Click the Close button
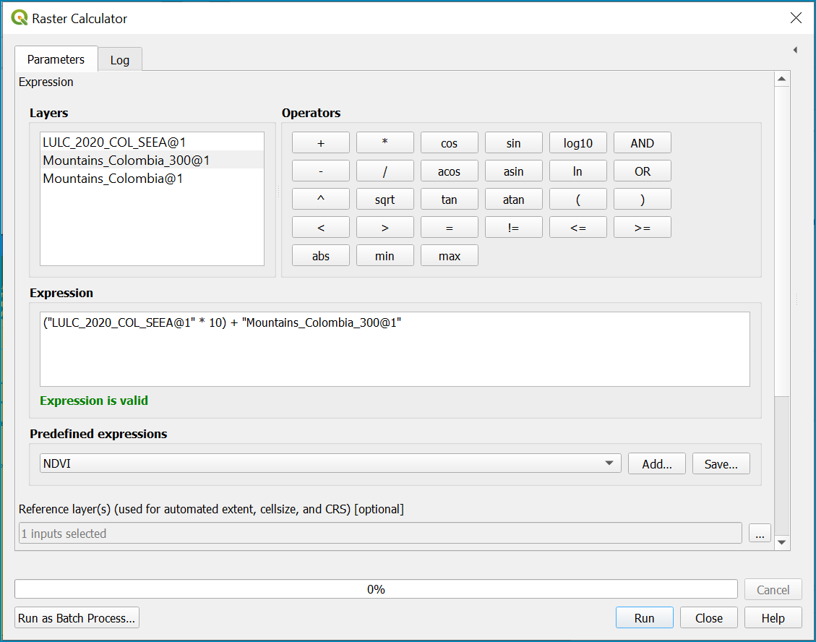Viewport: 816px width, 642px height. [x=709, y=617]
